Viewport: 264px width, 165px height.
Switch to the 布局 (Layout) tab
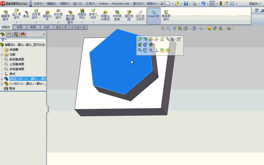pos(19,27)
